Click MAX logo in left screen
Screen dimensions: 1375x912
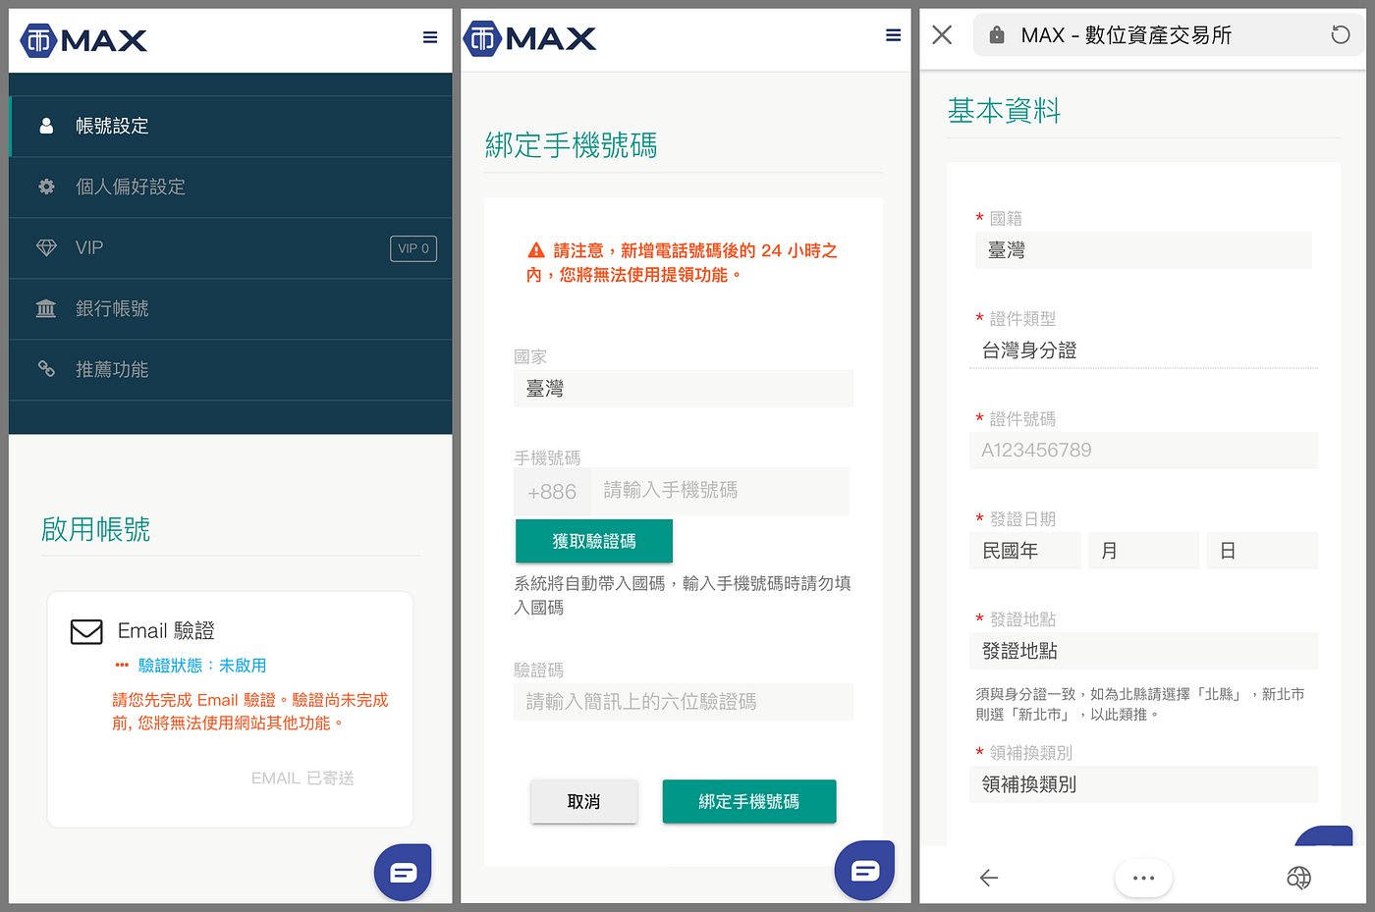(83, 40)
